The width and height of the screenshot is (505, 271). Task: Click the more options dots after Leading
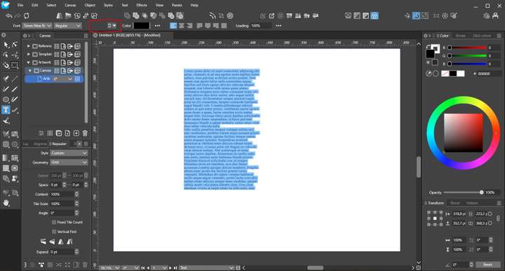[x=278, y=26]
